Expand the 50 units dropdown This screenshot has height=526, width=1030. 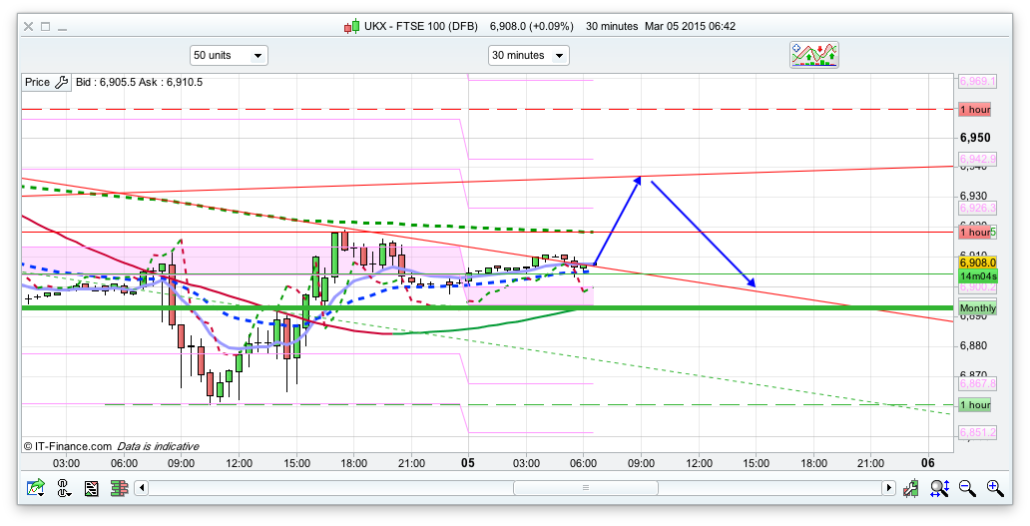pos(229,56)
